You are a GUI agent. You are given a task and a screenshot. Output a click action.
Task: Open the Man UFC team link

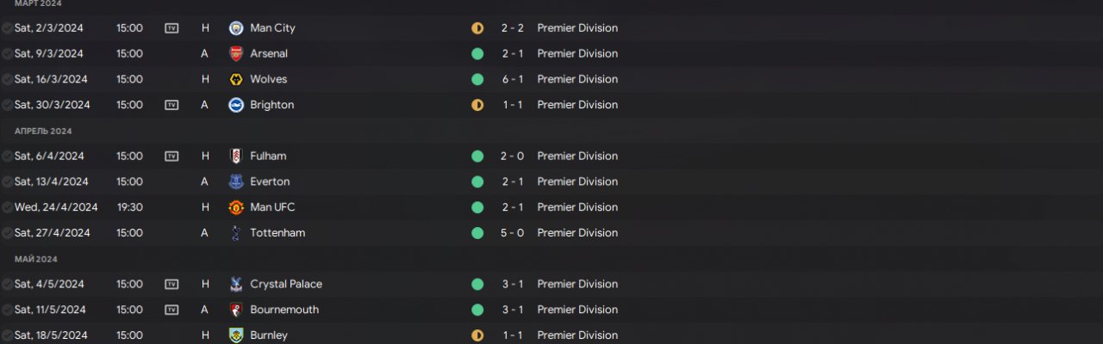tap(272, 207)
